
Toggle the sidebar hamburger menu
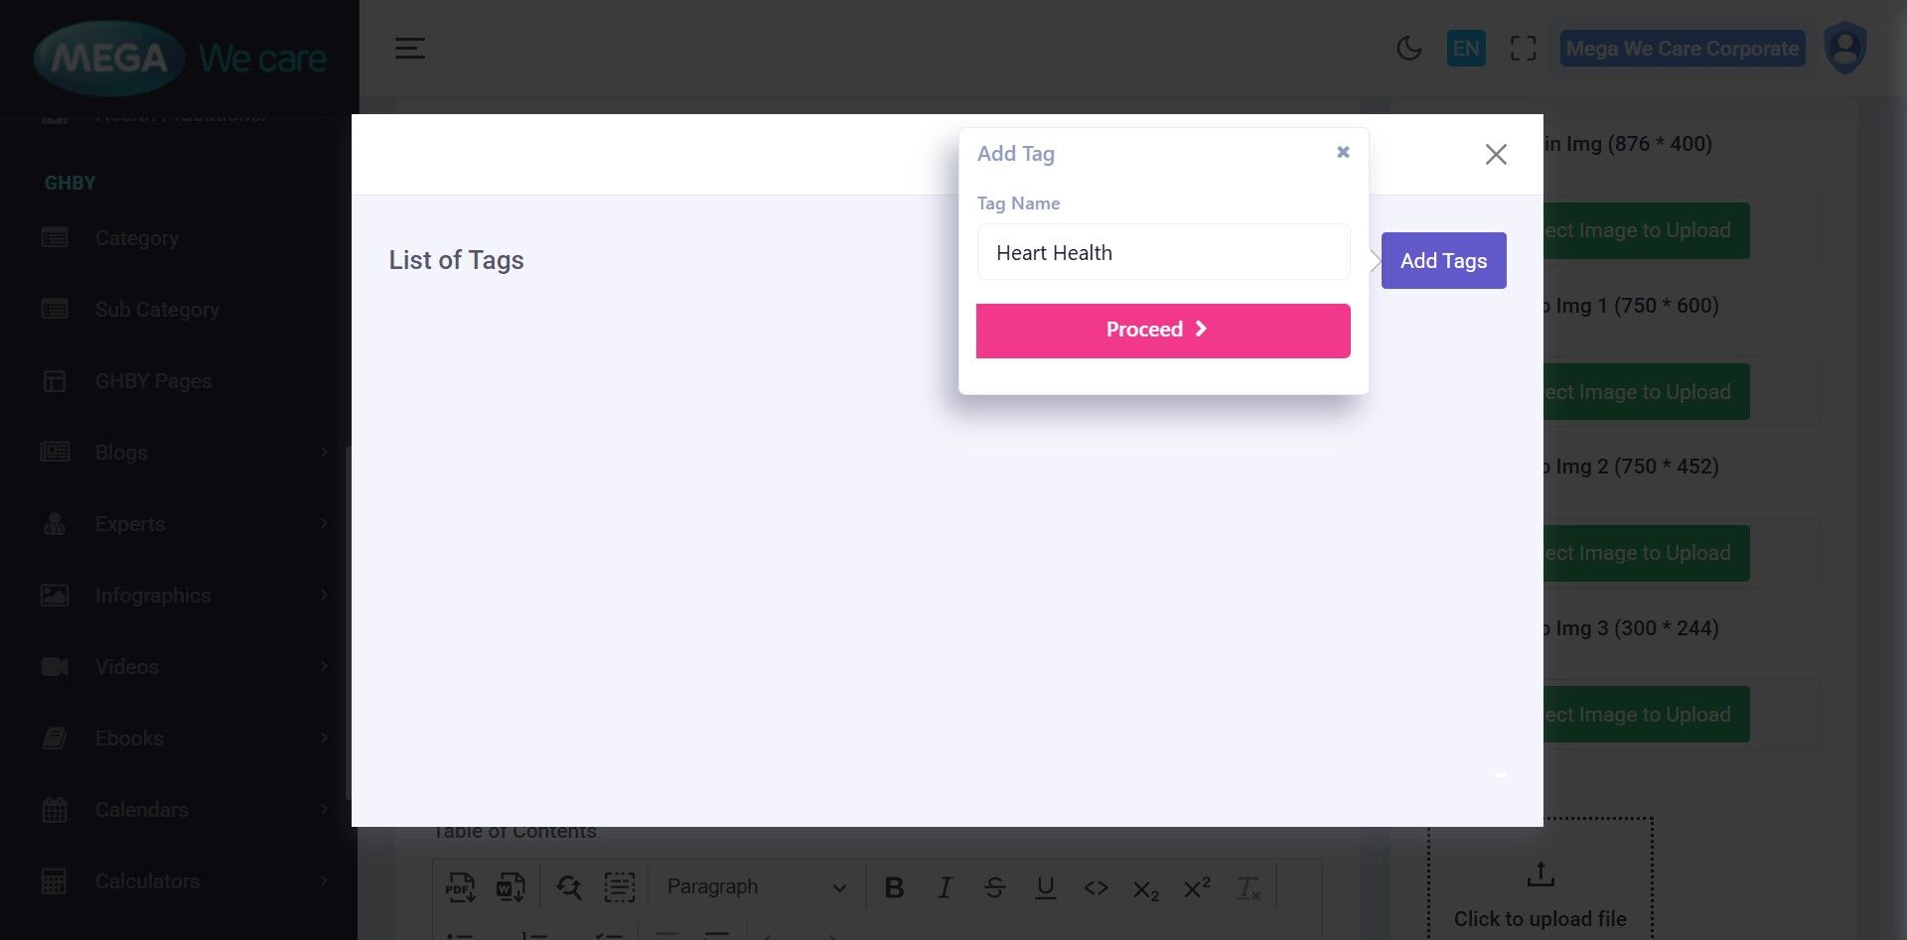click(410, 48)
